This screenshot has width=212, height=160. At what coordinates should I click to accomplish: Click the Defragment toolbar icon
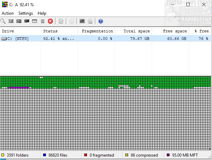[11, 21]
